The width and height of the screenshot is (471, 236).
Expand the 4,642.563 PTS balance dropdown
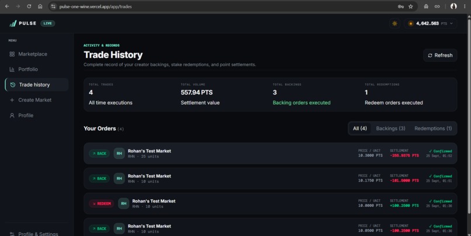coord(431,23)
